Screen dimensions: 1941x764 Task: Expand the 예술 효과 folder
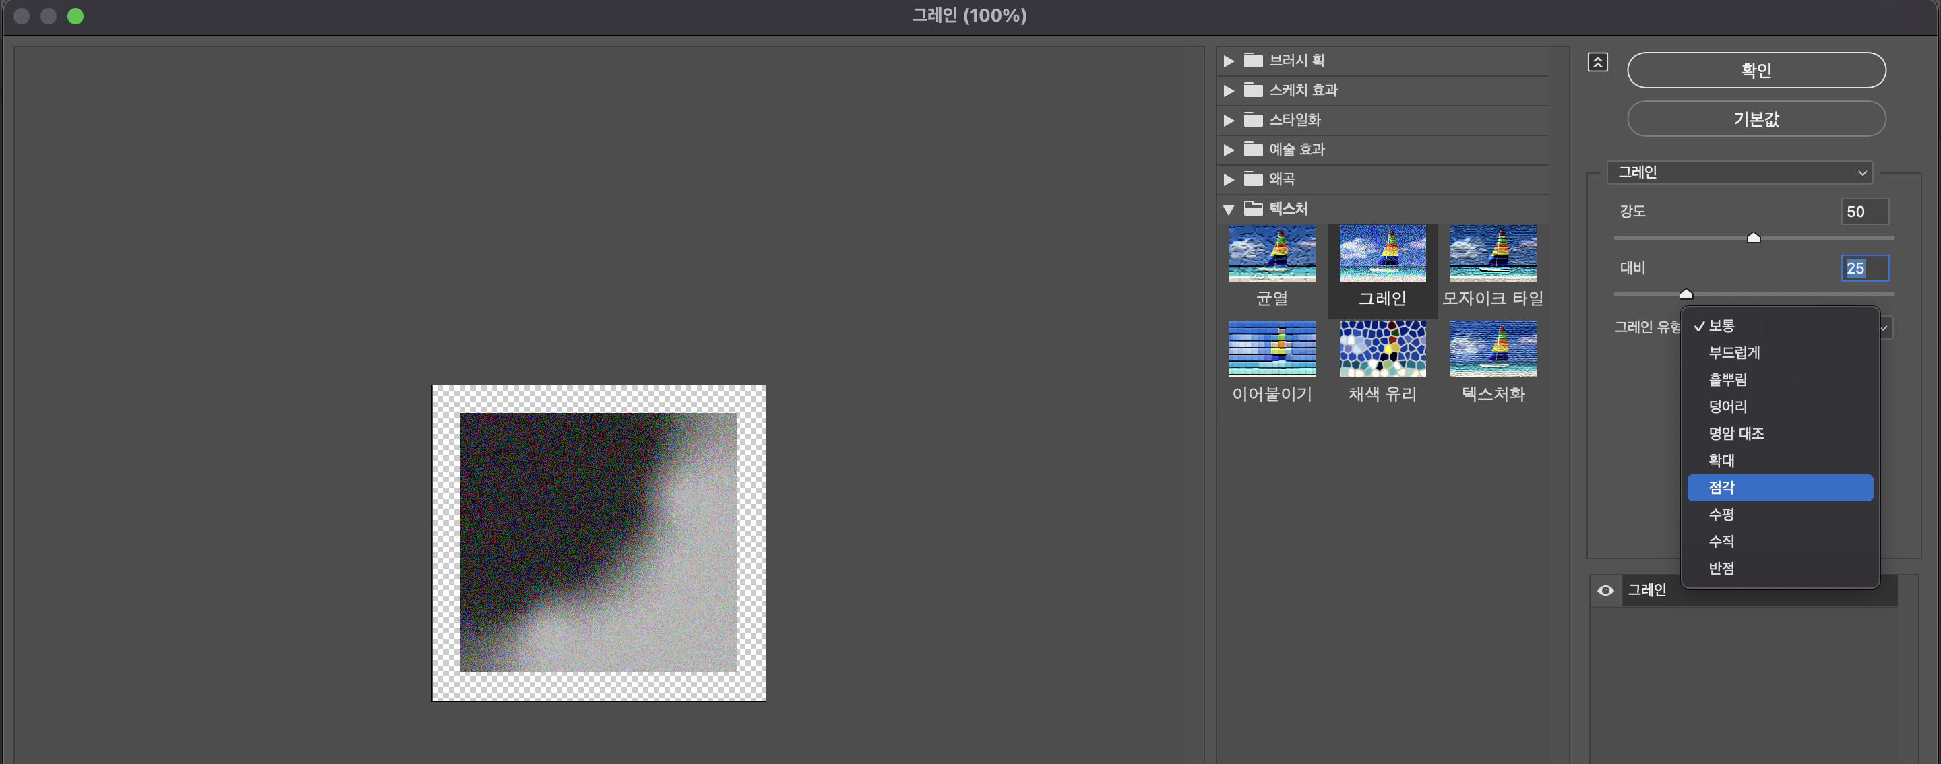1229,150
